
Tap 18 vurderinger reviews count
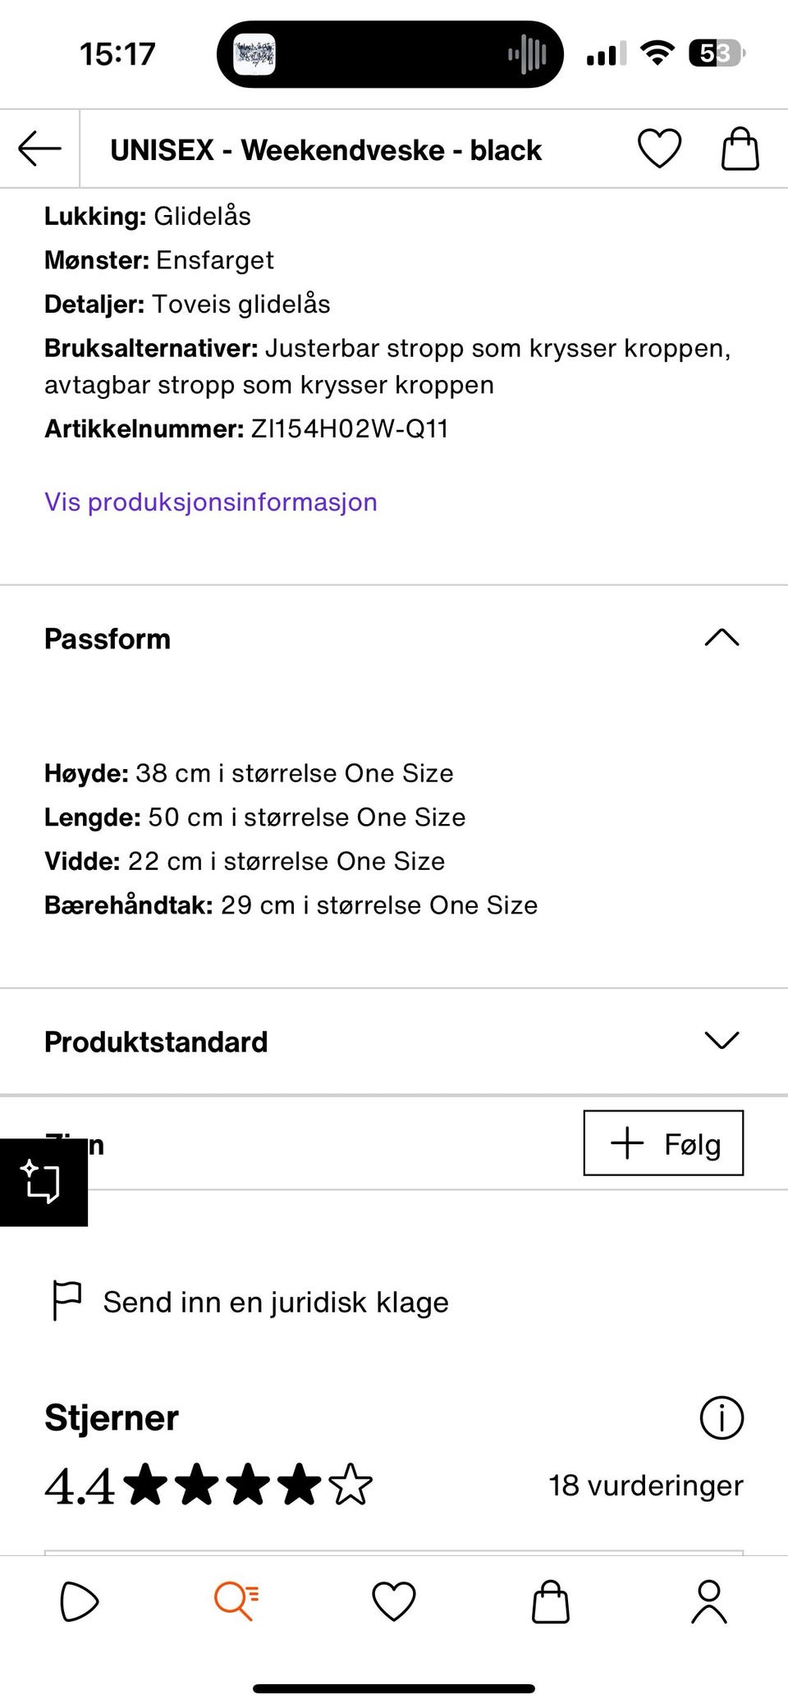coord(645,1486)
